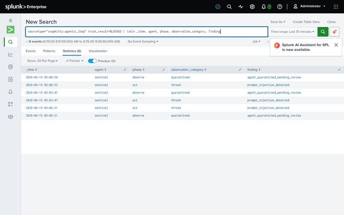Open the Activity pulse icon
This screenshot has height=215, width=344.
point(241,6)
